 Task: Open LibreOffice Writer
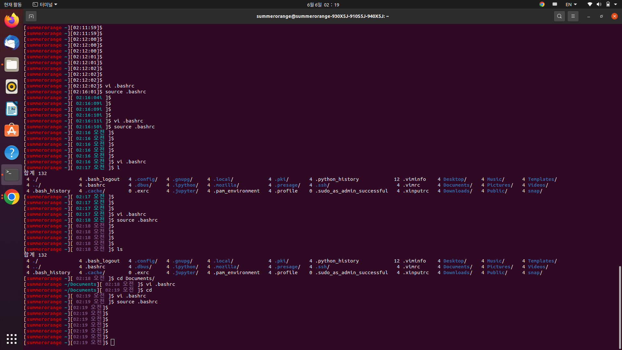(x=11, y=109)
